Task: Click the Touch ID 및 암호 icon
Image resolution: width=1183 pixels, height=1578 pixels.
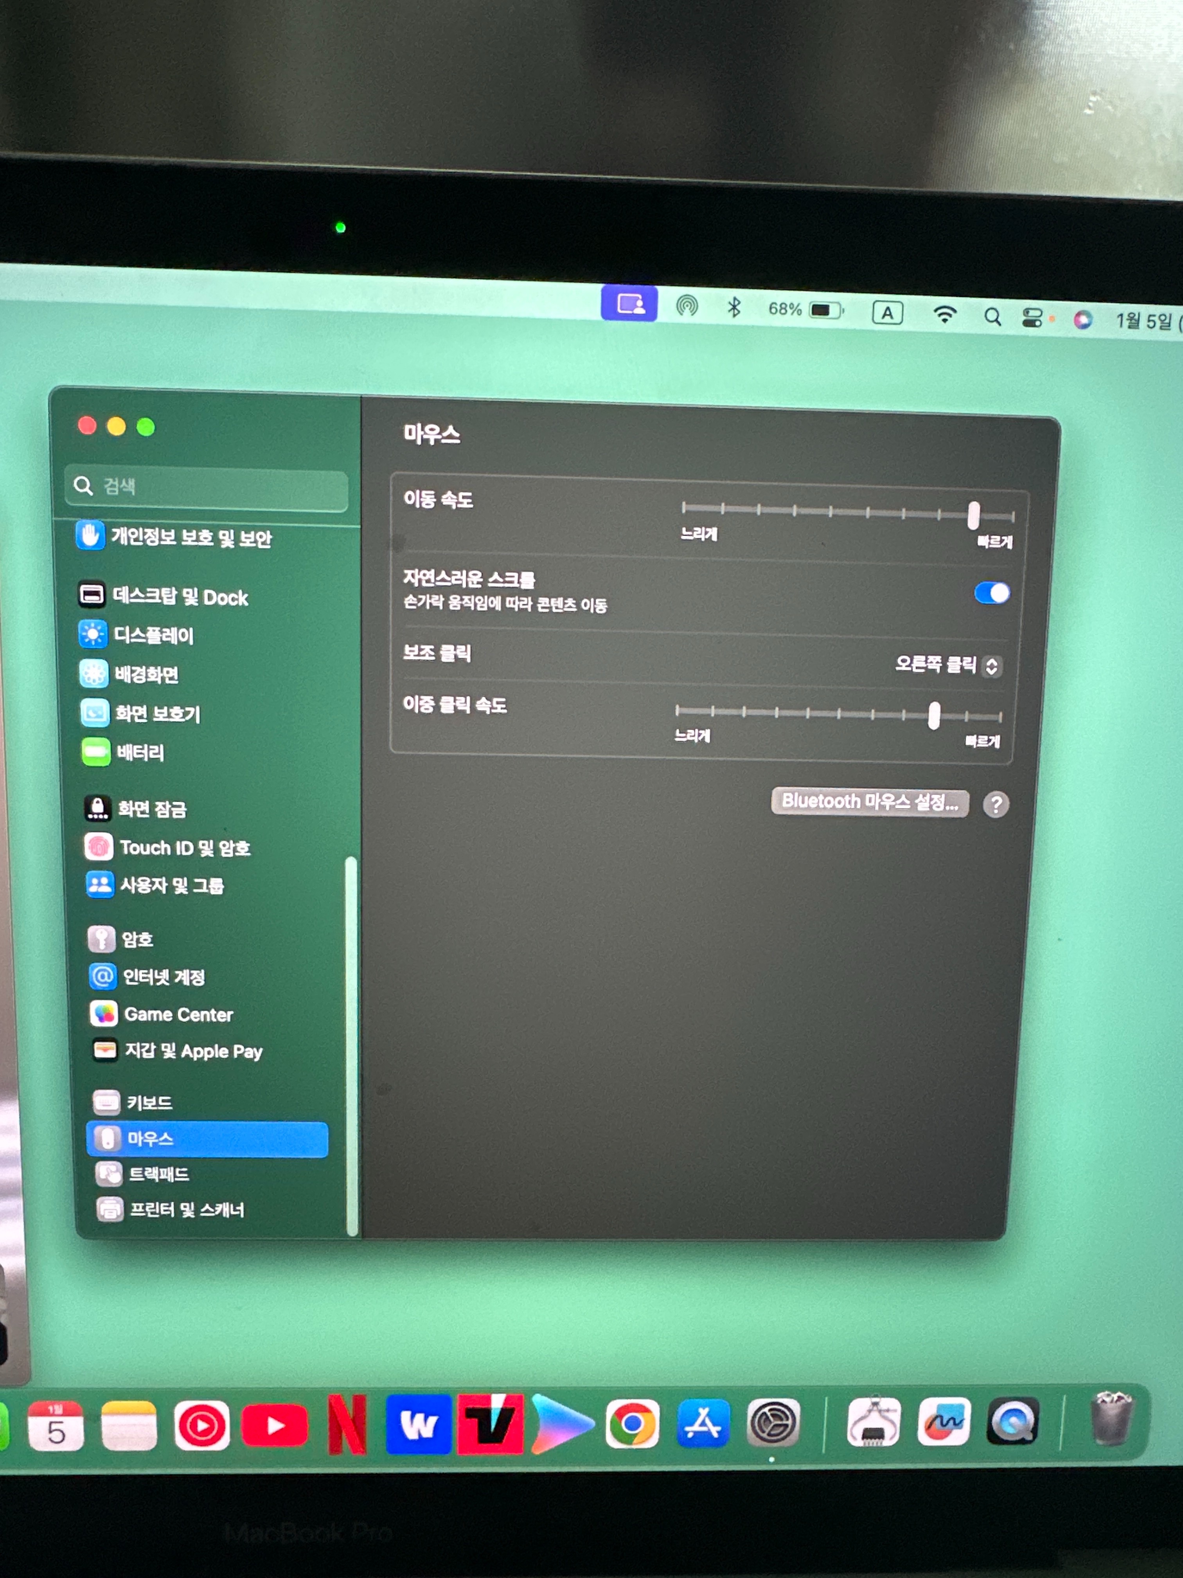Action: click(x=99, y=847)
